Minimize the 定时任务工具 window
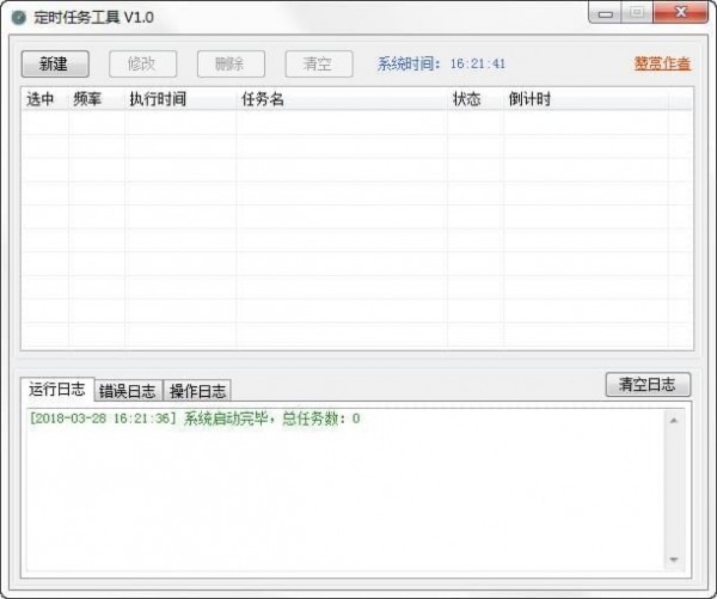Viewport: 717px width, 599px height. pos(606,13)
